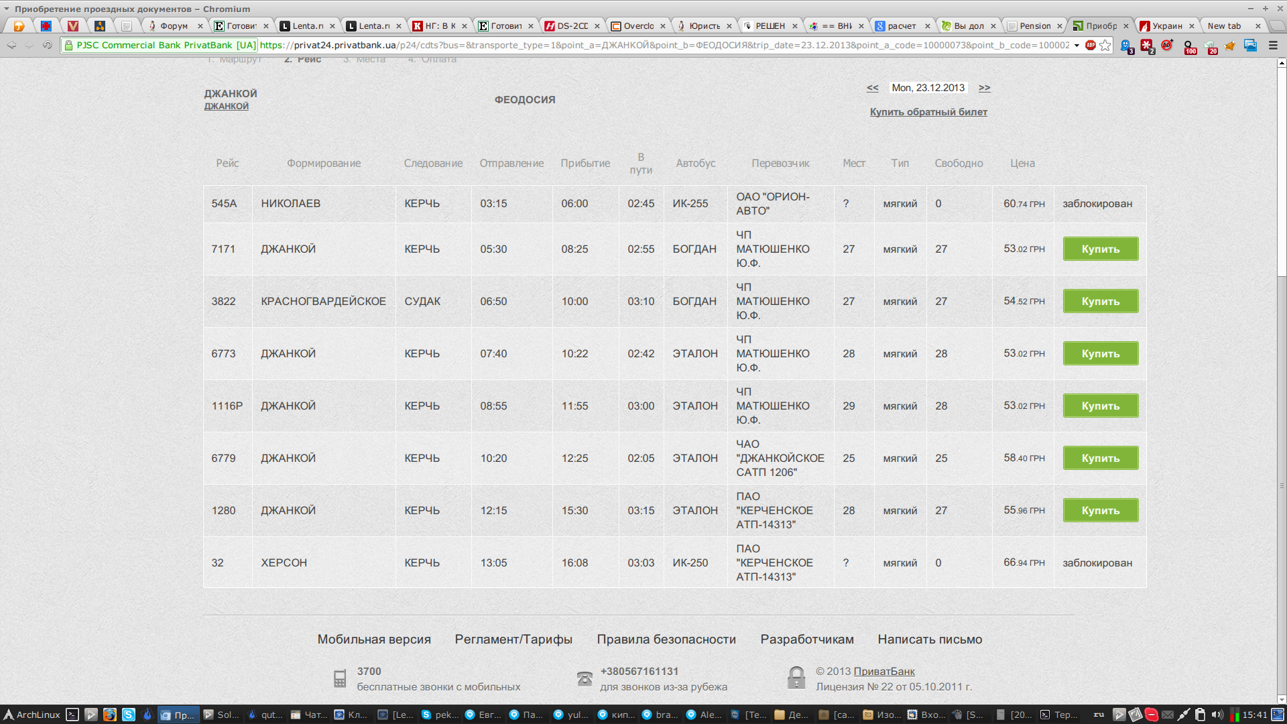Switch to the Overclo browser tab

point(637,26)
